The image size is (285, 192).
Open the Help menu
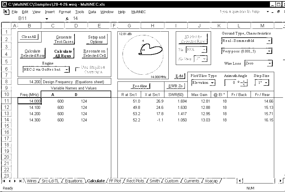(122, 12)
